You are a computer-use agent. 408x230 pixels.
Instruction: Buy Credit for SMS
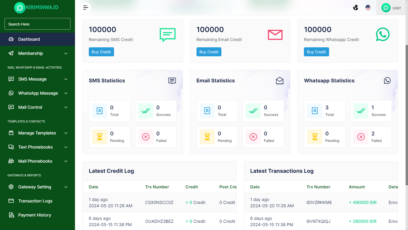click(101, 52)
